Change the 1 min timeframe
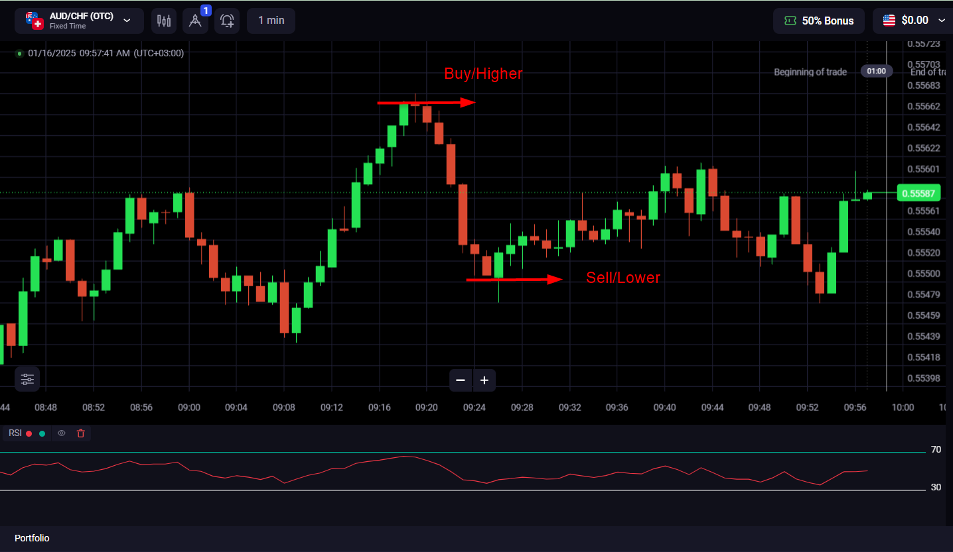Viewport: 953px width, 552px height. 271,21
